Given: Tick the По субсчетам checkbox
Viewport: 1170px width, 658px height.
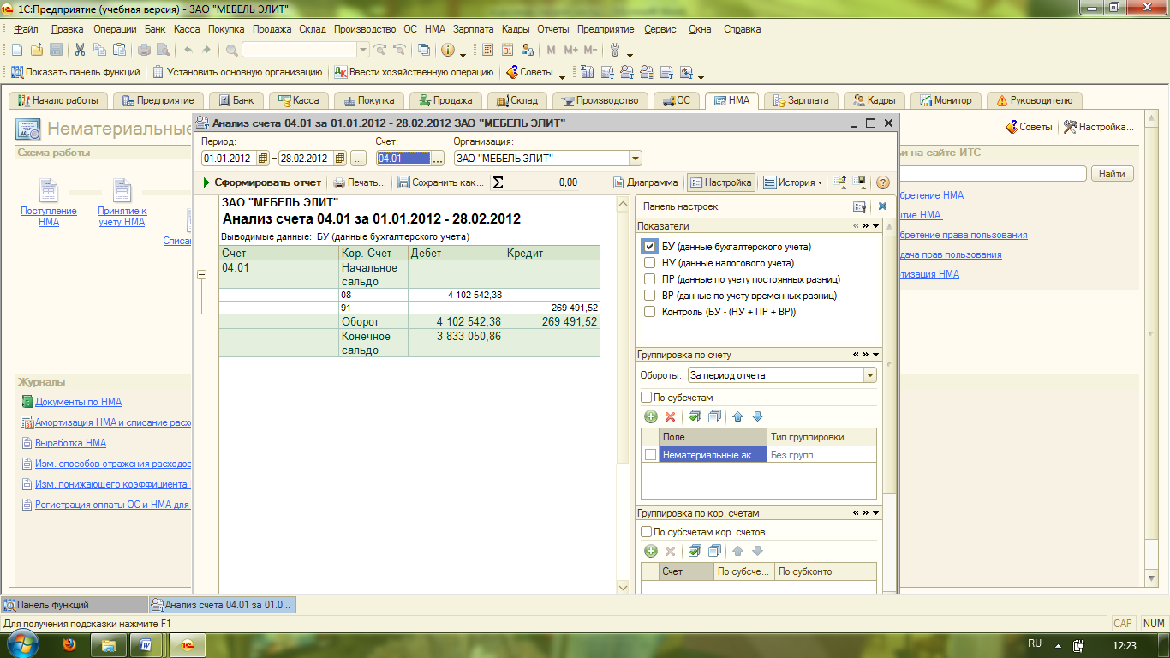Looking at the screenshot, I should 647,398.
